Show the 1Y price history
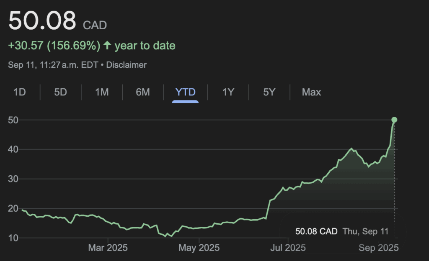 (228, 92)
